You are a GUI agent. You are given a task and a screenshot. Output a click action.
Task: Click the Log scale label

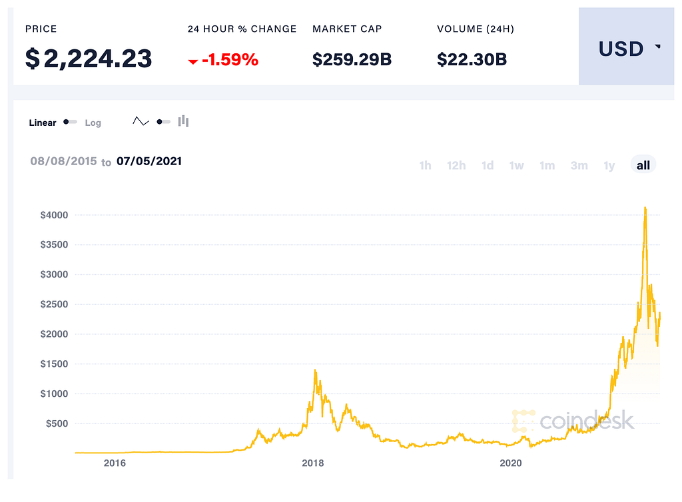pos(93,123)
